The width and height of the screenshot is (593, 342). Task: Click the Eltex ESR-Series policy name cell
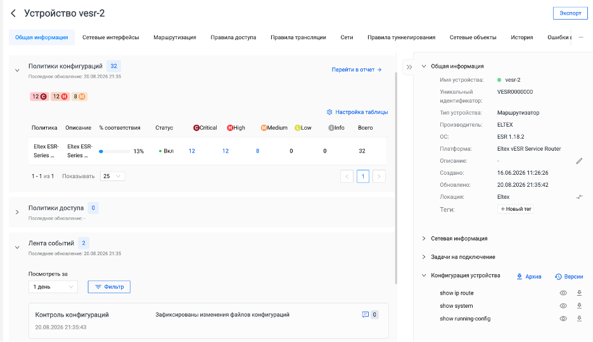[46, 151]
